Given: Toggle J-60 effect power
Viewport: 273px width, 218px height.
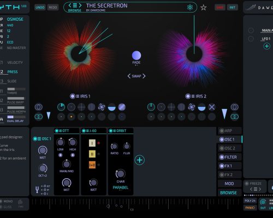Looking at the screenshot, I should point(84,131).
